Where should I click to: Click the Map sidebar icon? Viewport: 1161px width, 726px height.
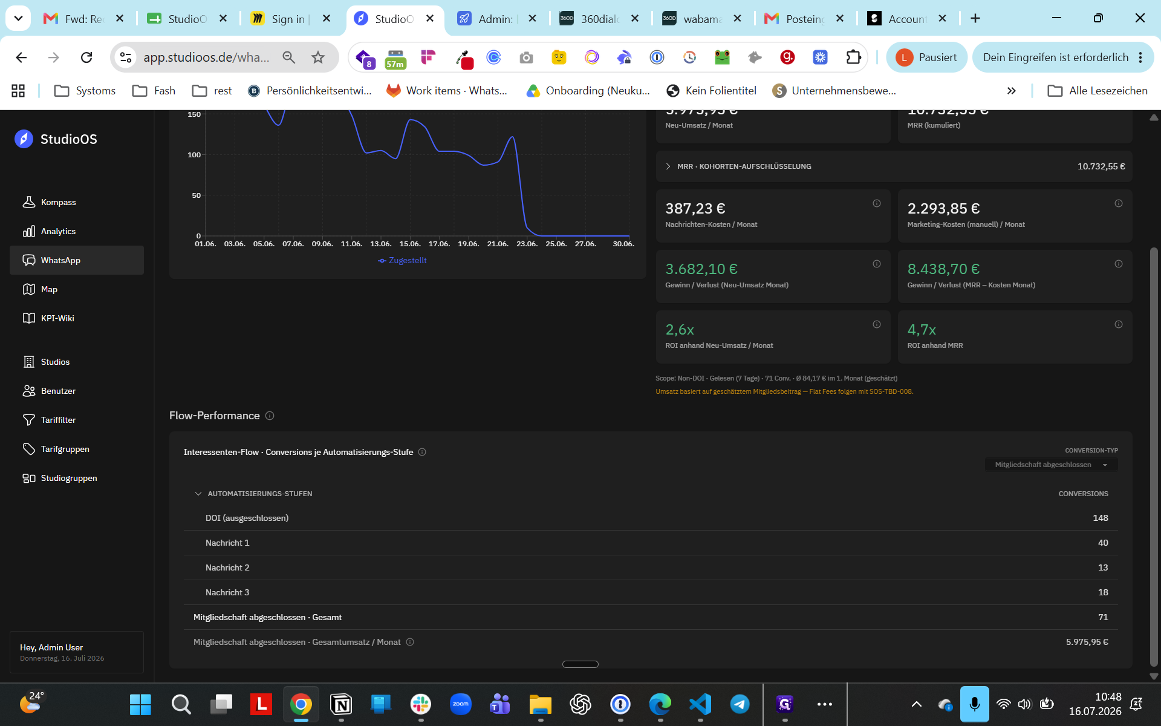tap(28, 289)
